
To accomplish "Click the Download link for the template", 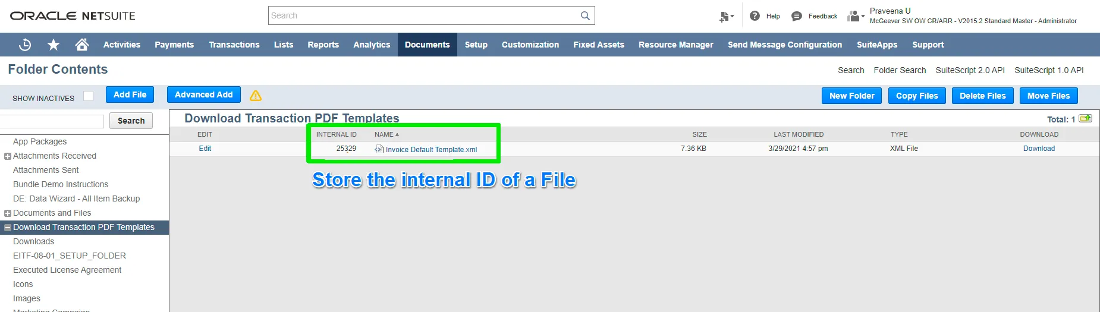I will click(x=1039, y=149).
